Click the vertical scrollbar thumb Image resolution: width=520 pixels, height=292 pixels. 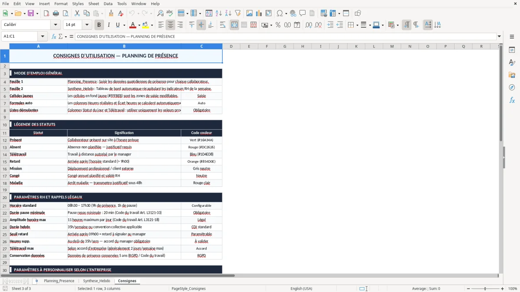pyautogui.click(x=501, y=93)
